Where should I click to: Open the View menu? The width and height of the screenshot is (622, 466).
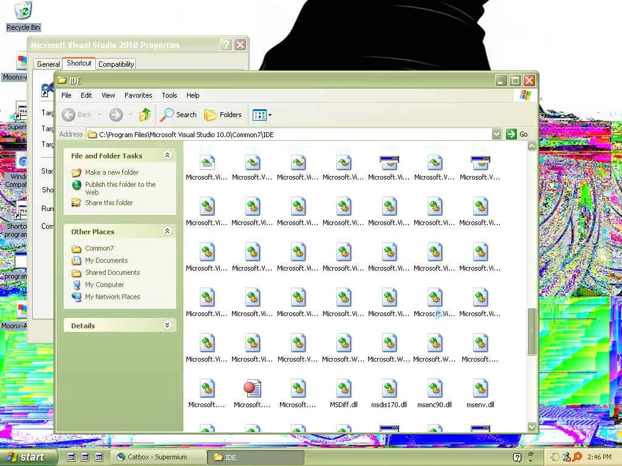[108, 95]
